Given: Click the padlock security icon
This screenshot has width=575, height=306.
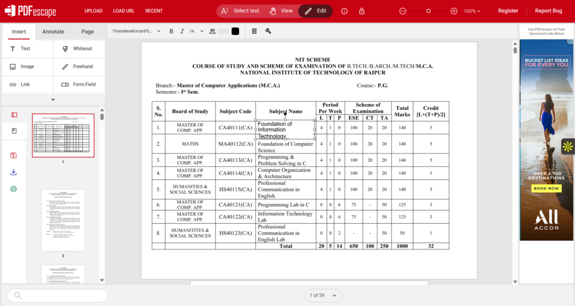Looking at the screenshot, I should [x=362, y=11].
